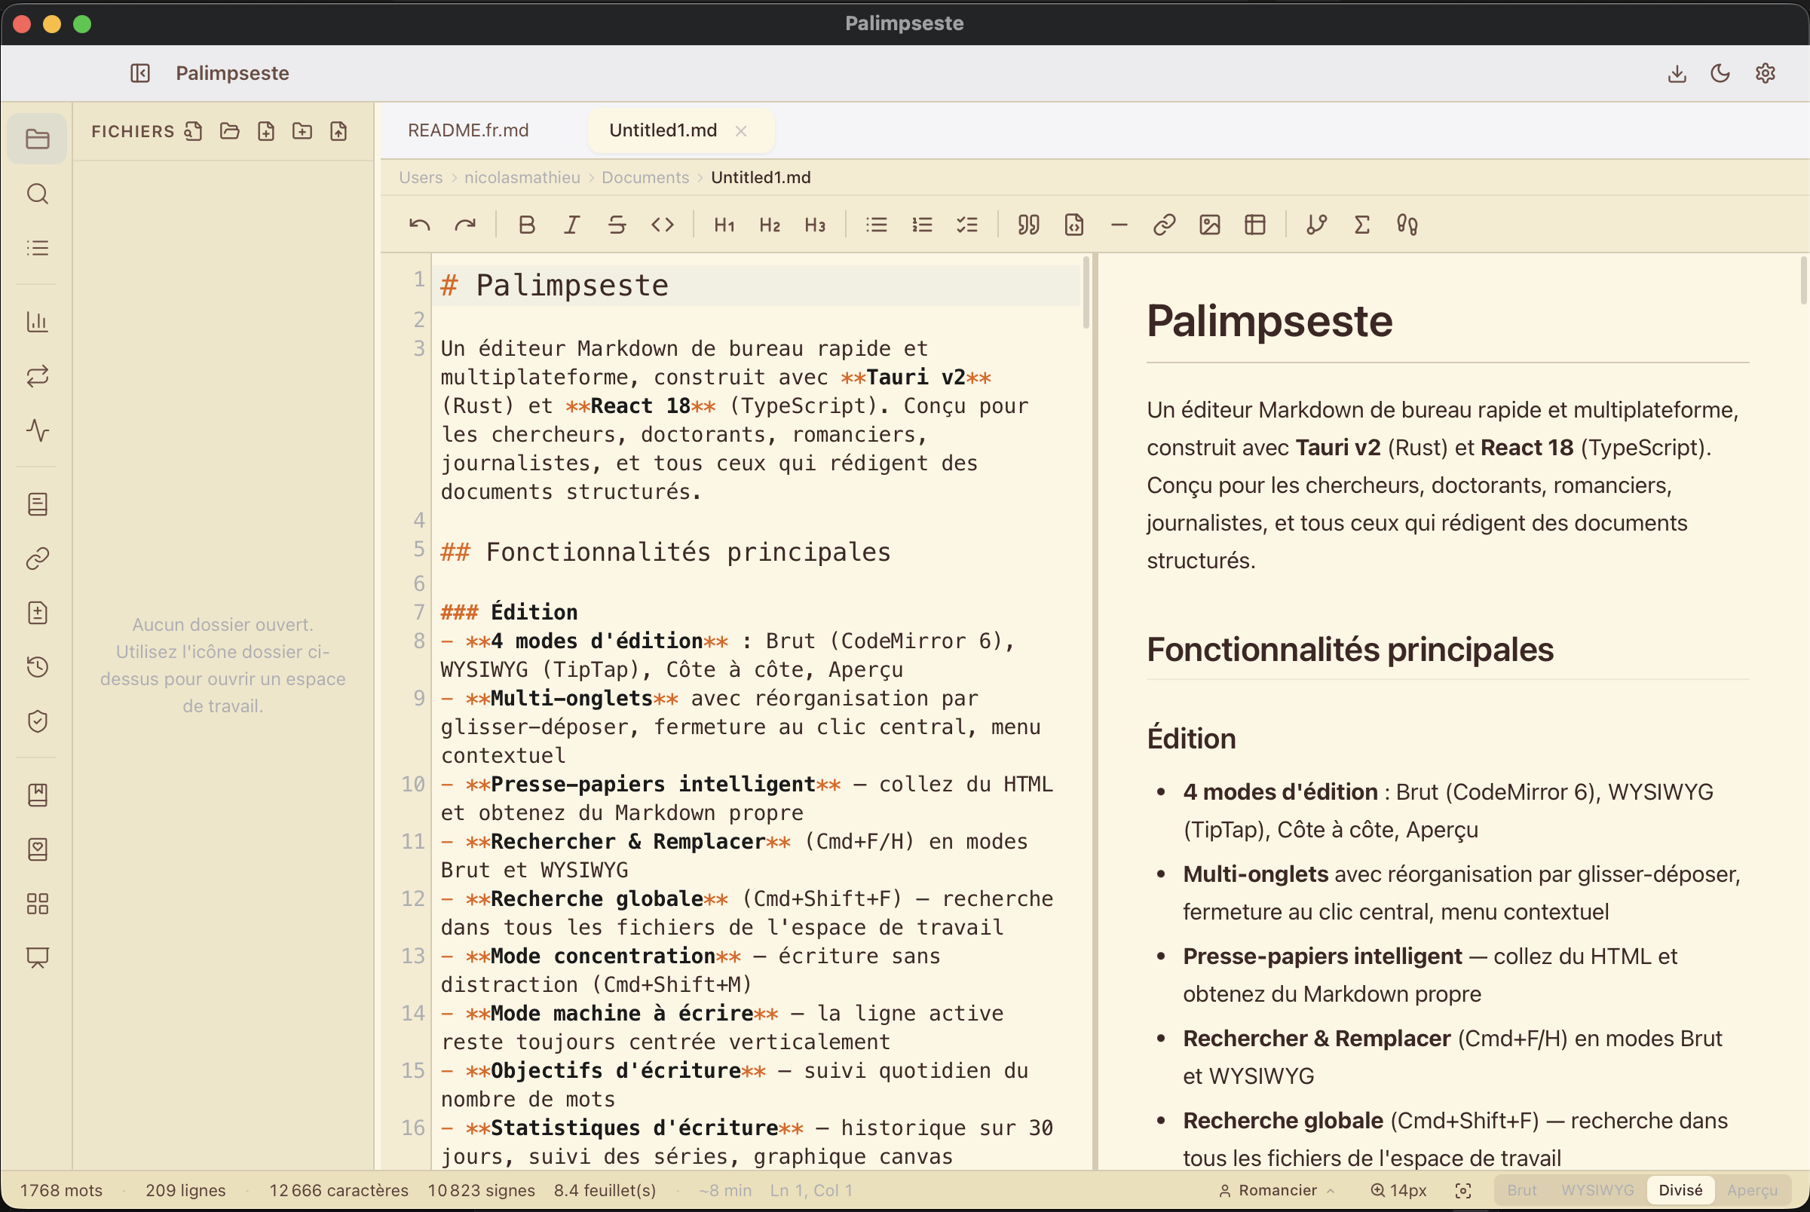Apply bold formatting
The image size is (1810, 1212).
point(526,225)
